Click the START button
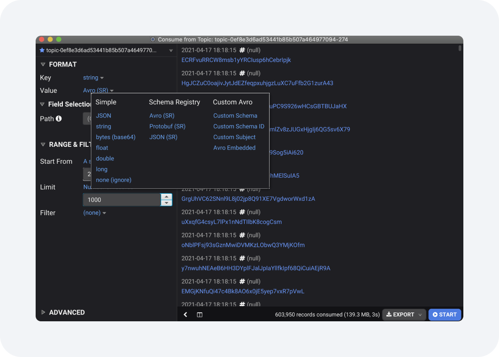 [x=445, y=315]
